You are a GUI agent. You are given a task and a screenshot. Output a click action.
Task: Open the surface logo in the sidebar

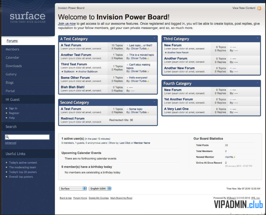tap(28, 17)
